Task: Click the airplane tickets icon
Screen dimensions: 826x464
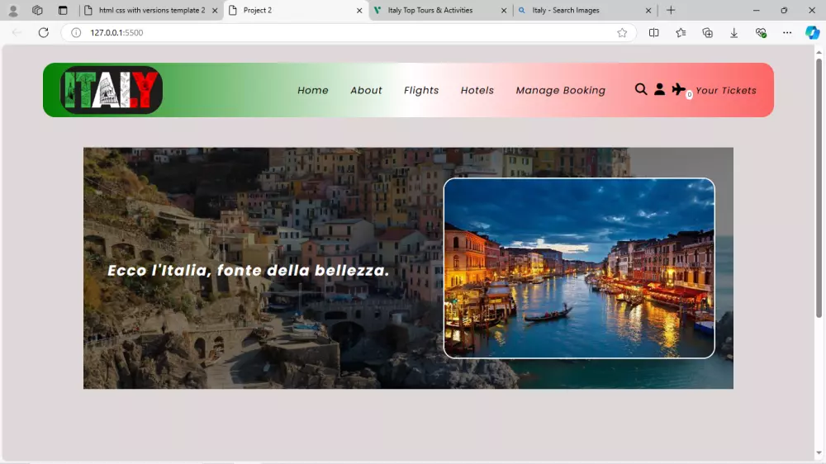Action: (x=678, y=89)
